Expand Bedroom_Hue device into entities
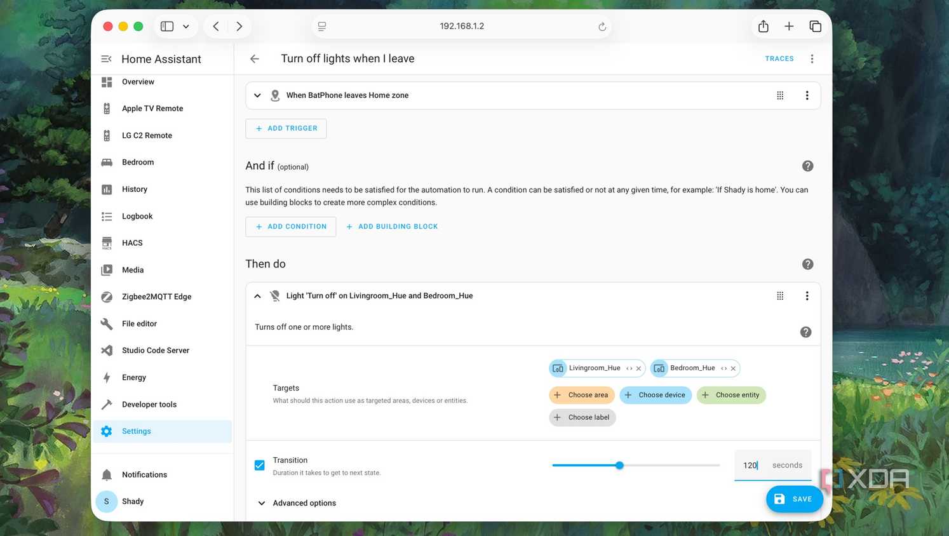Image resolution: width=949 pixels, height=536 pixels. [724, 368]
